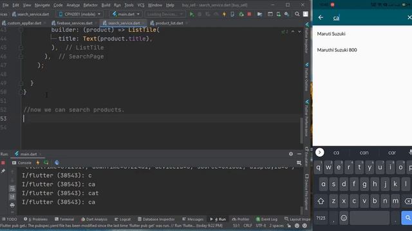Viewport: 412px width, 231px height.
Task: Open the AVD Manager device icon
Action: point(279,14)
